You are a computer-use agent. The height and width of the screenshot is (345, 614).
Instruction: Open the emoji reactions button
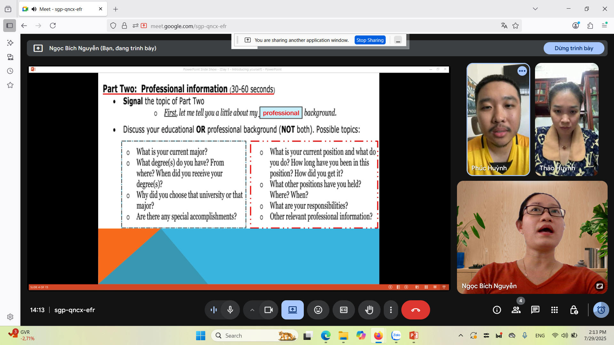318,310
